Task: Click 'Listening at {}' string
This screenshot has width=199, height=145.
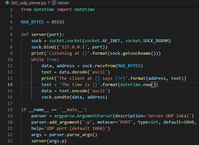Action: 68,53
